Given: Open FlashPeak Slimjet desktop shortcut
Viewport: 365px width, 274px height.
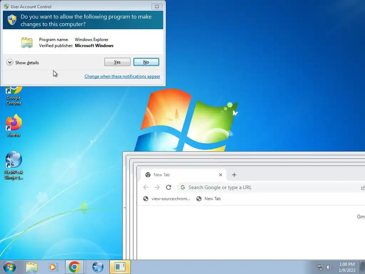Looking at the screenshot, I should point(14,166).
